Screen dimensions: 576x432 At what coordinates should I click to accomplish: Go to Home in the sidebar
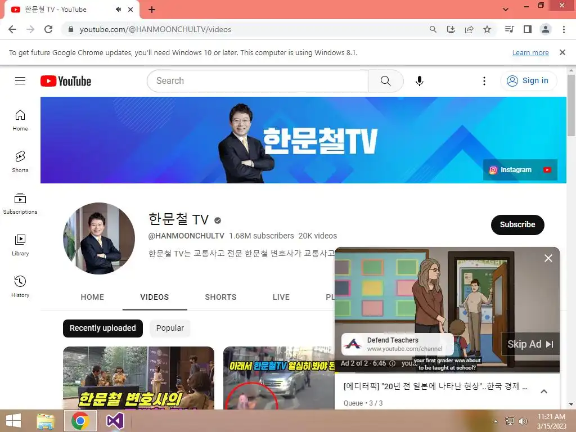[20, 120]
